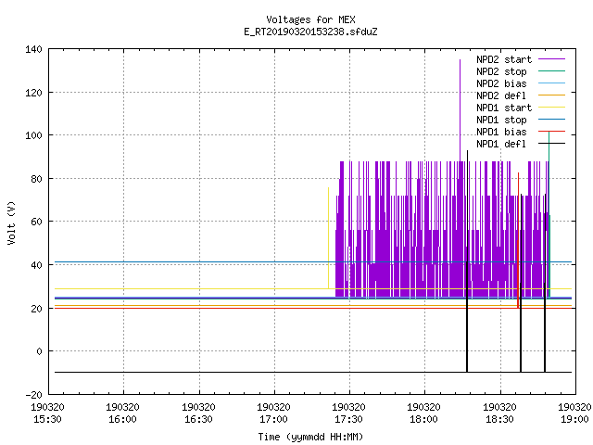593x445 pixels.
Task: Click the y-axis tick value 140
Action: (33, 49)
